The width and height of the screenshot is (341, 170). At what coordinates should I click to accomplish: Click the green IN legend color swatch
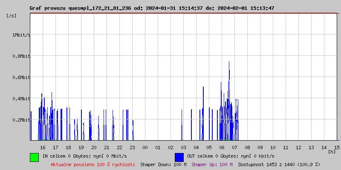pyautogui.click(x=34, y=157)
